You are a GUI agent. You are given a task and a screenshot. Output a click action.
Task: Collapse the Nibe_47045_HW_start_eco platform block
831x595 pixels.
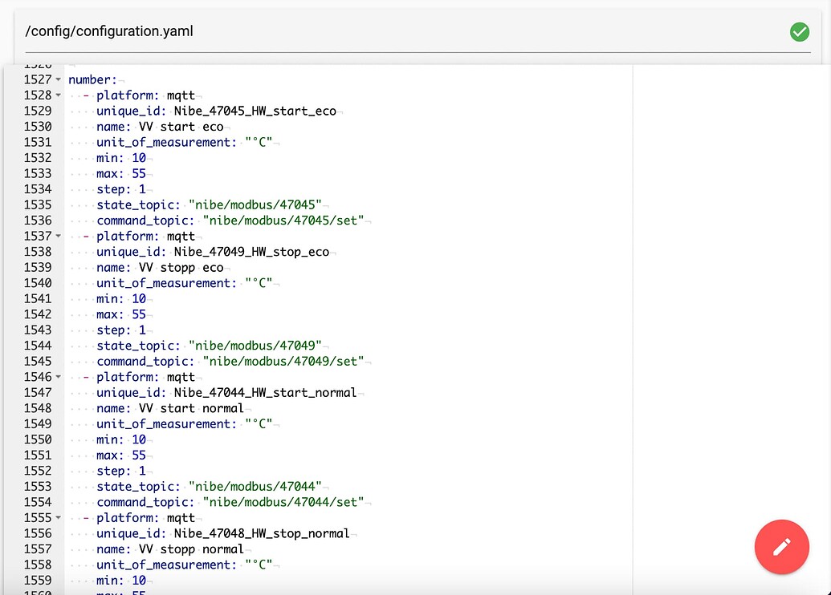click(59, 95)
